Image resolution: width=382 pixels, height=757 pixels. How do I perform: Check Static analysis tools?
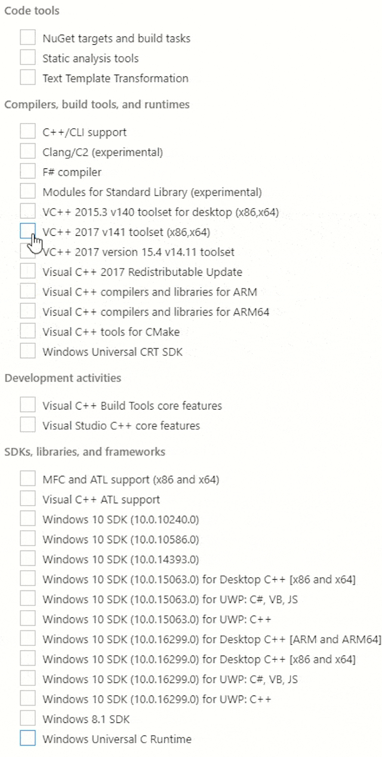(27, 57)
